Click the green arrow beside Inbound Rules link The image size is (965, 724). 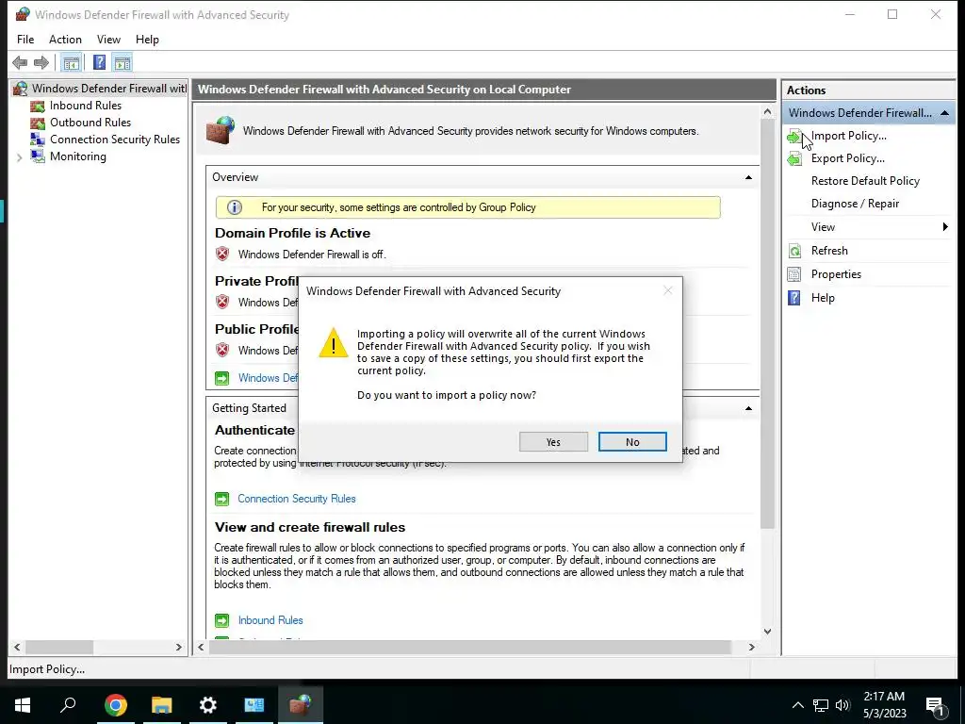pos(221,620)
